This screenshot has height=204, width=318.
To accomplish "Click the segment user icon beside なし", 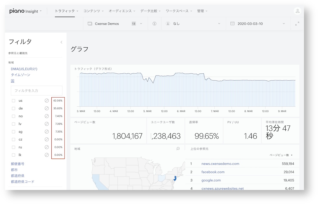I will click(168, 24).
